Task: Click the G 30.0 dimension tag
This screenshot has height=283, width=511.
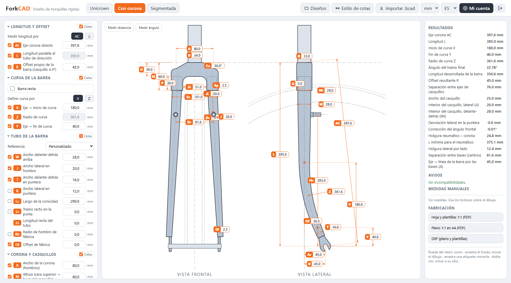Action: pos(147,69)
